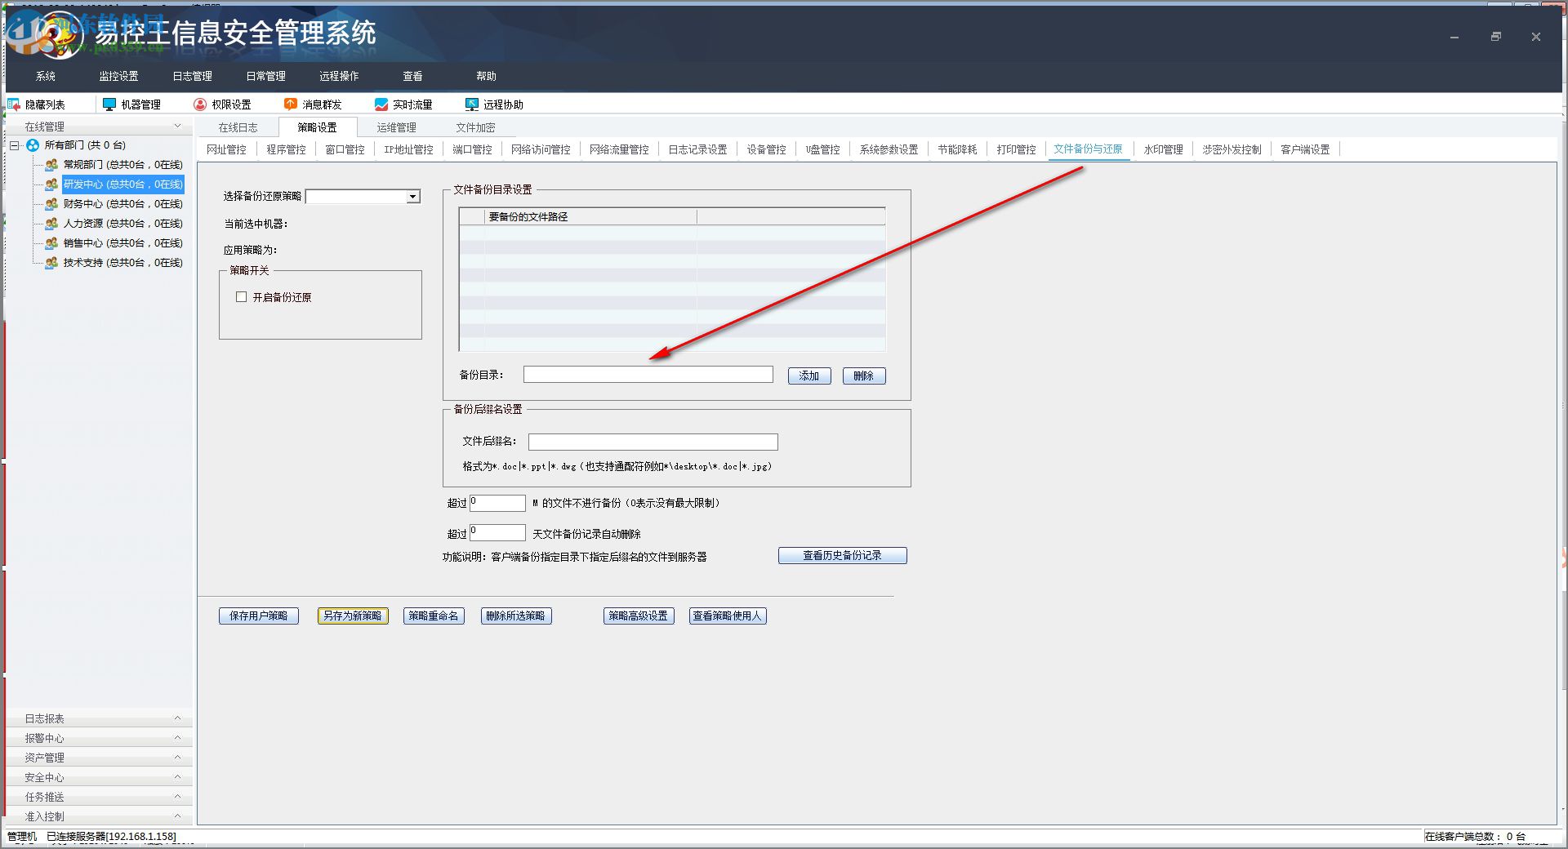Image resolution: width=1568 pixels, height=849 pixels.
Task: Open 查看历史备份记录
Action: [843, 555]
